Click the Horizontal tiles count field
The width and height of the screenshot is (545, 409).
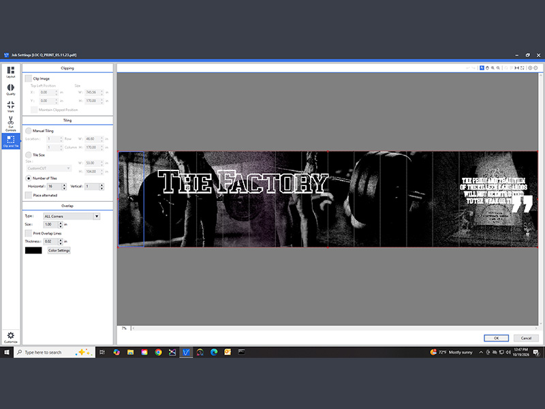coord(54,186)
